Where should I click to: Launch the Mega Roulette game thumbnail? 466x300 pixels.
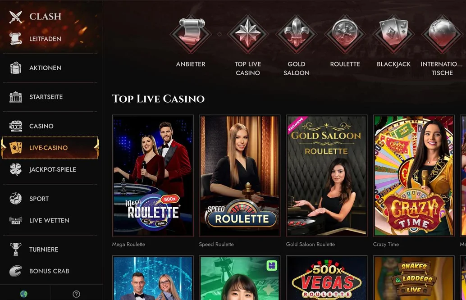coord(153,176)
